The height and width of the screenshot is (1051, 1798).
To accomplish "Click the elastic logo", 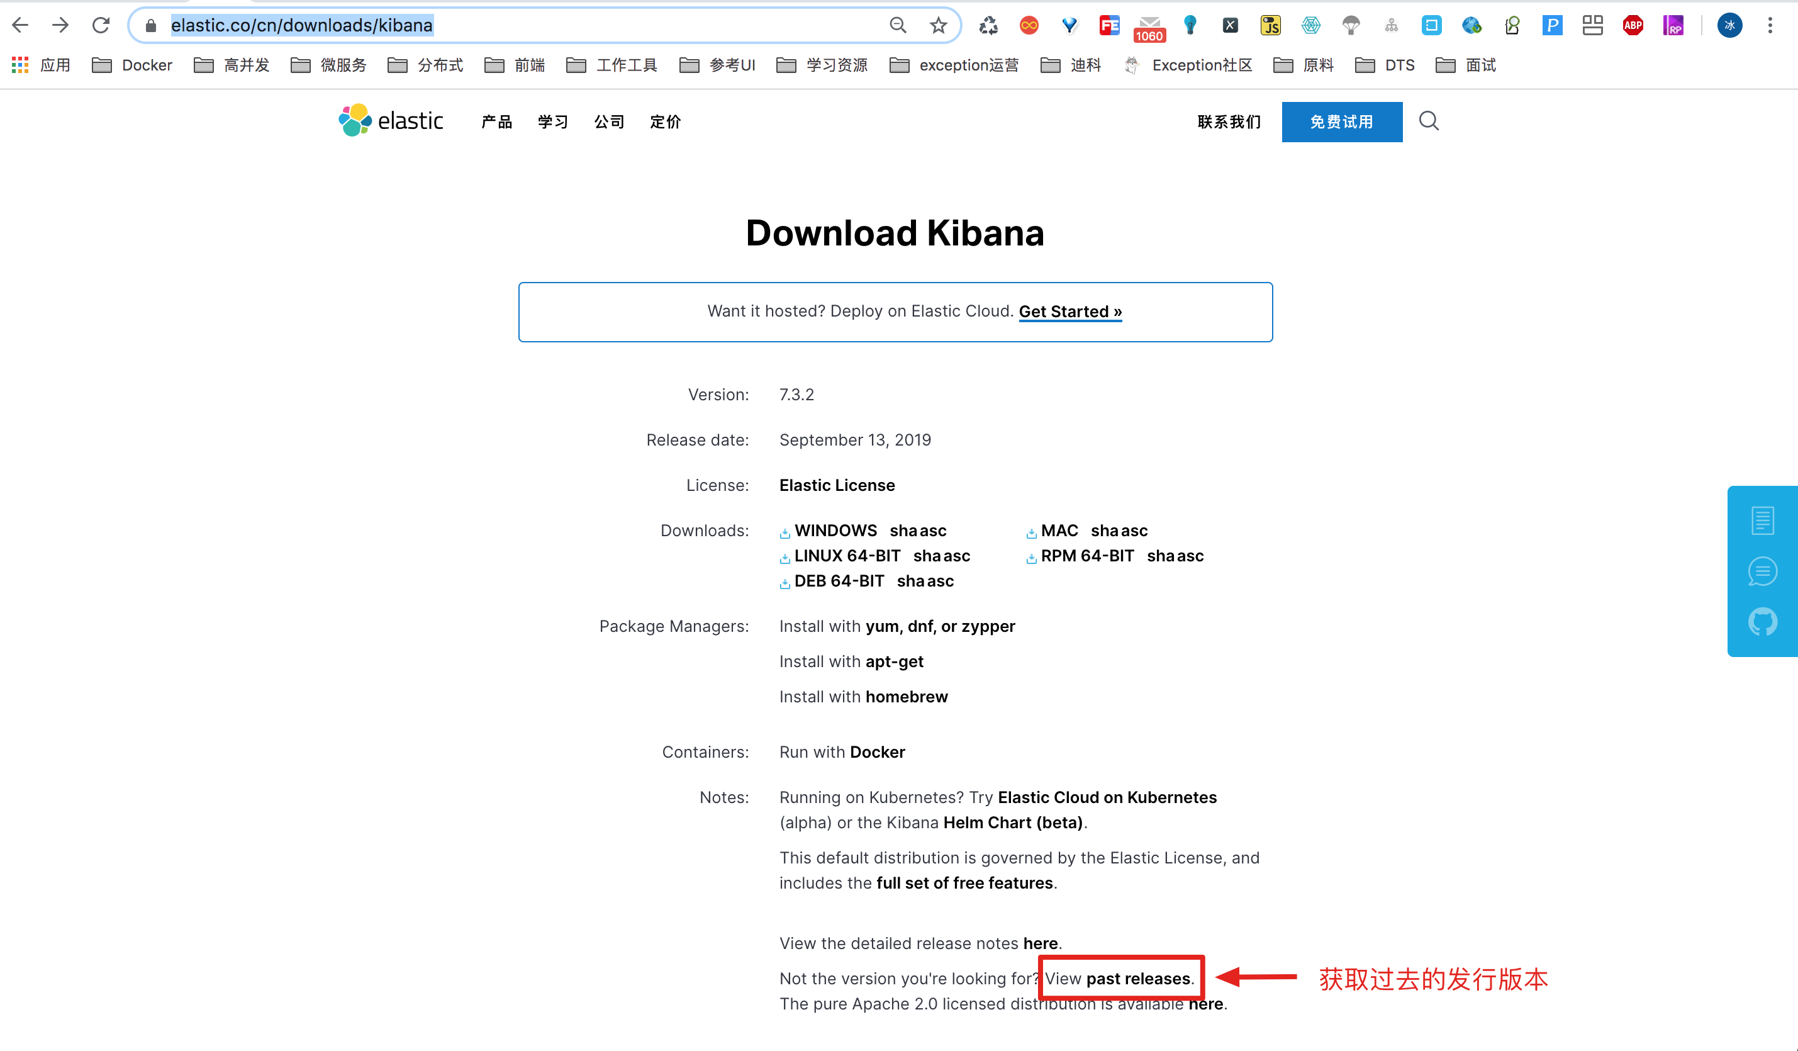I will [391, 121].
